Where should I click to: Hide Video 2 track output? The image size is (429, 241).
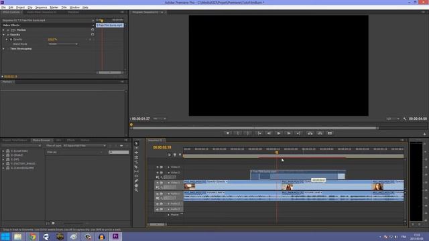tap(158, 173)
